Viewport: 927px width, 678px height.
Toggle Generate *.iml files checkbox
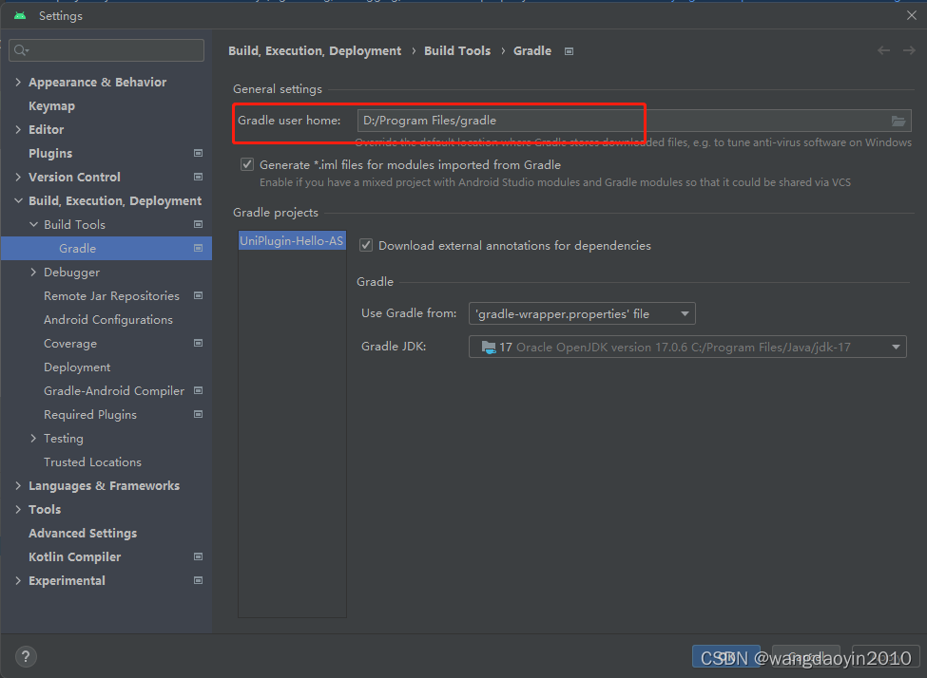247,164
